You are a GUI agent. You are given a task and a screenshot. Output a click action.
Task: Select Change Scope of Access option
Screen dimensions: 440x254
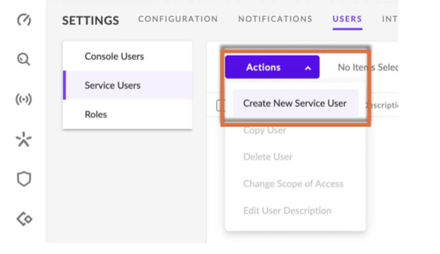(x=293, y=184)
